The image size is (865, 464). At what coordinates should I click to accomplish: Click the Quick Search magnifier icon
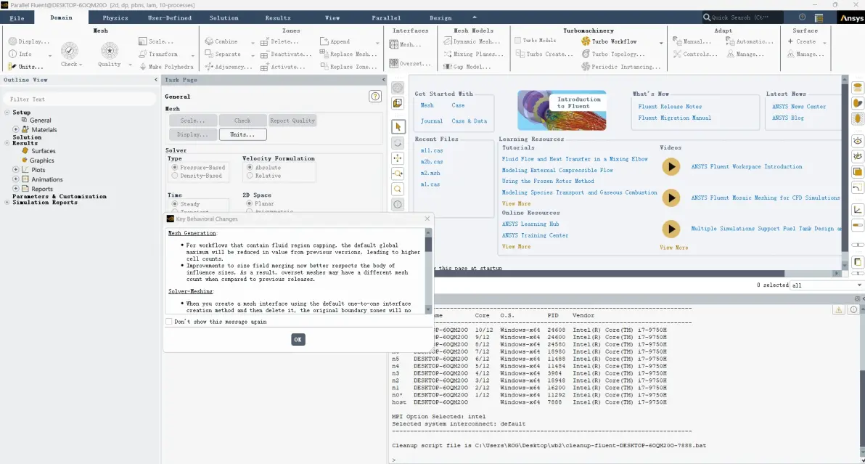pyautogui.click(x=707, y=17)
